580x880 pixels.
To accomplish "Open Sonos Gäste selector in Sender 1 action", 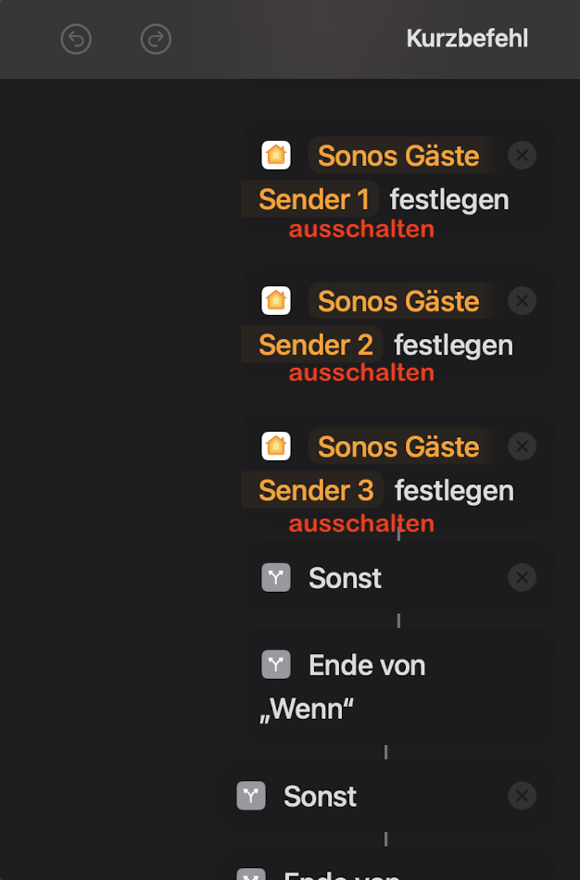I will 398,156.
